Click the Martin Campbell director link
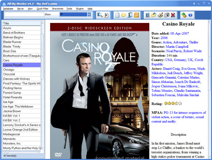This screenshot has height=160, width=212. click(177, 47)
